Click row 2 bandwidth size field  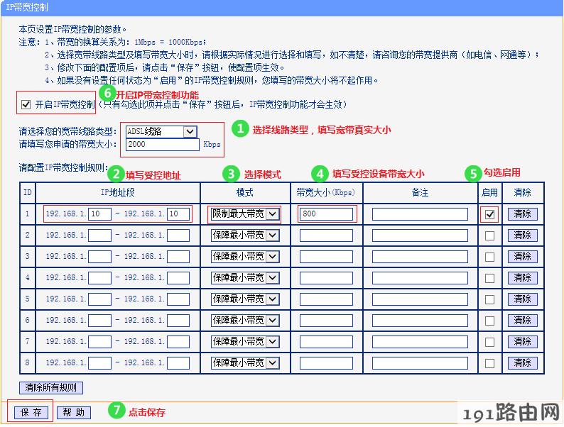(x=326, y=235)
